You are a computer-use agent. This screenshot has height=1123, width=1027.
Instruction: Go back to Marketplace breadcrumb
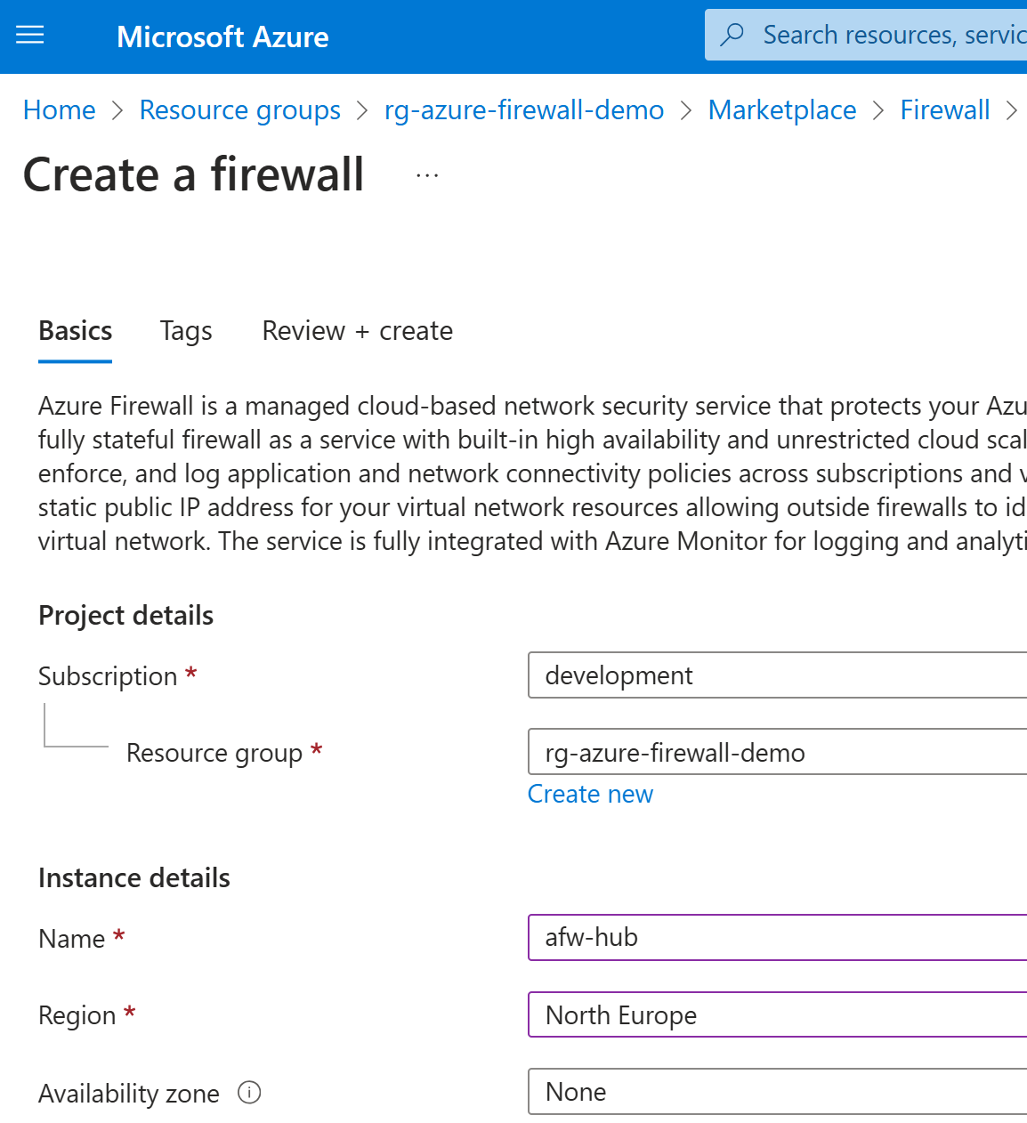782,109
